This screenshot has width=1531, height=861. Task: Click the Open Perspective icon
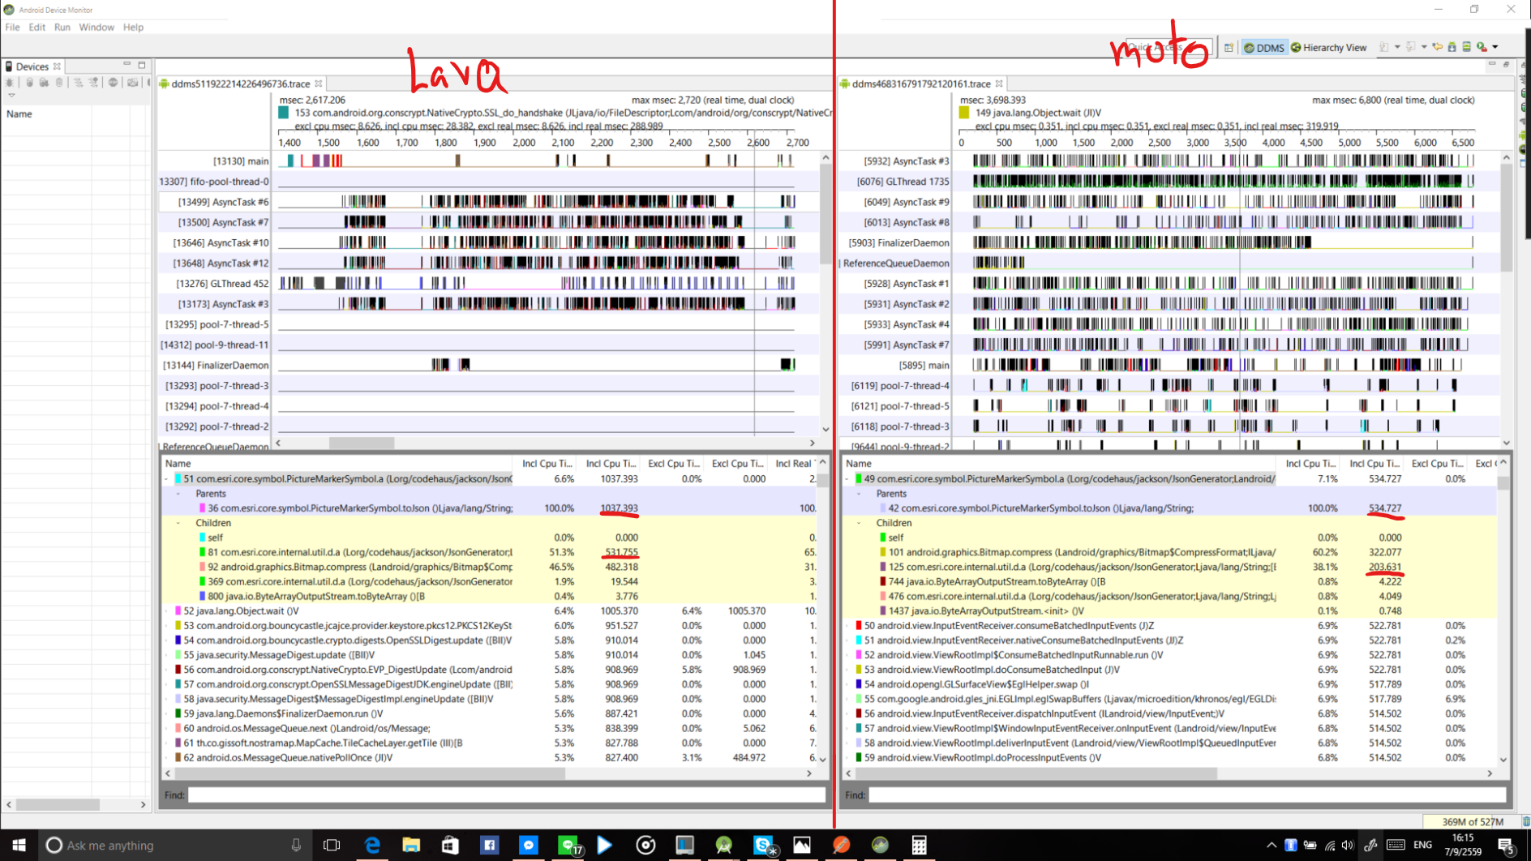tap(1229, 48)
